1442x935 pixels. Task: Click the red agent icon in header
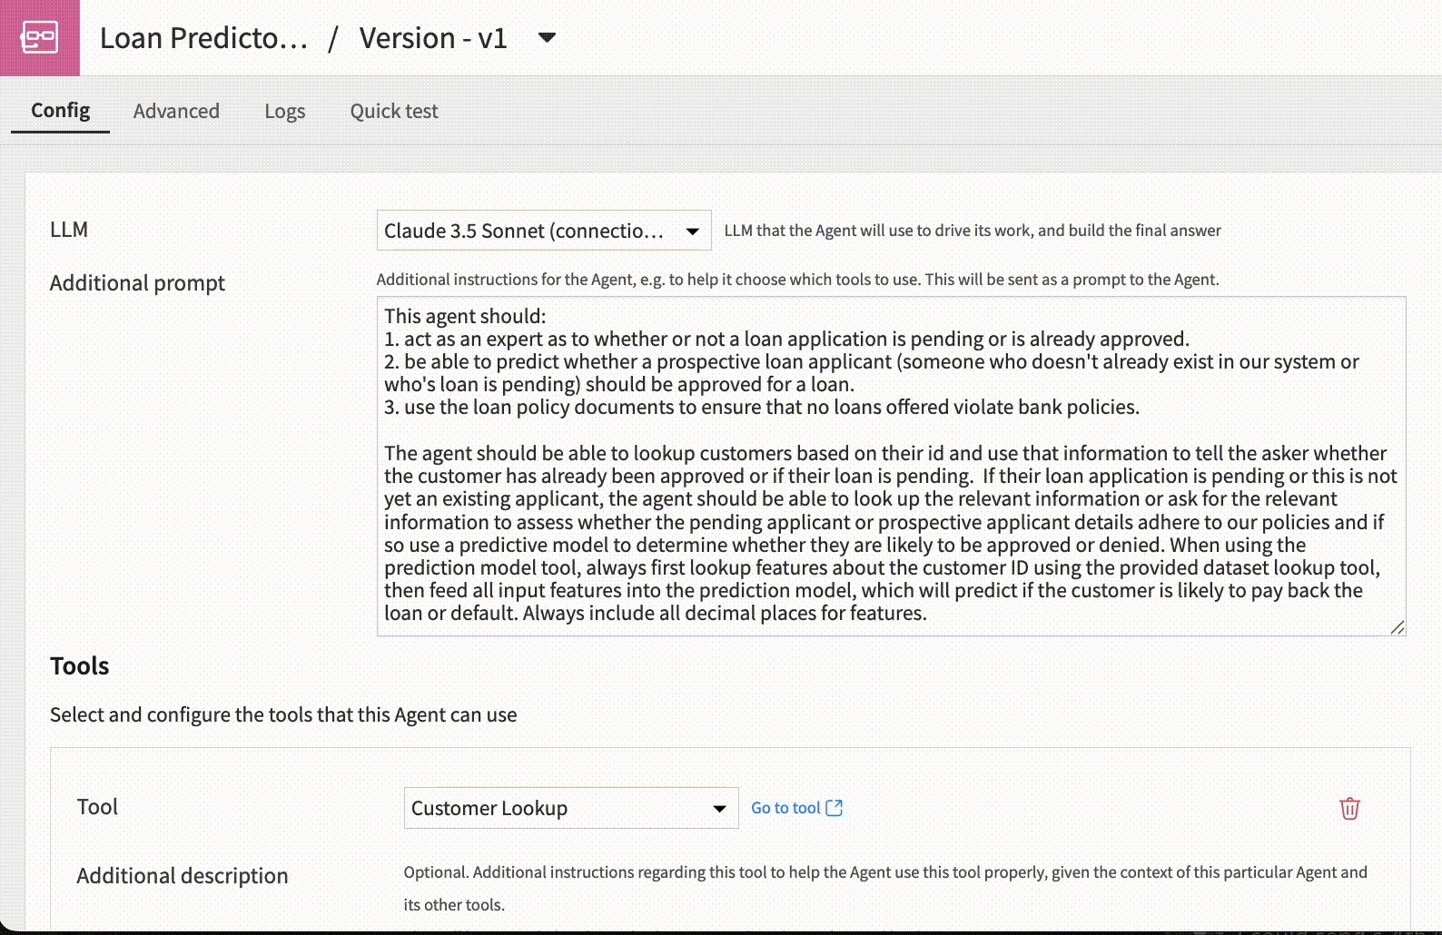tap(39, 38)
